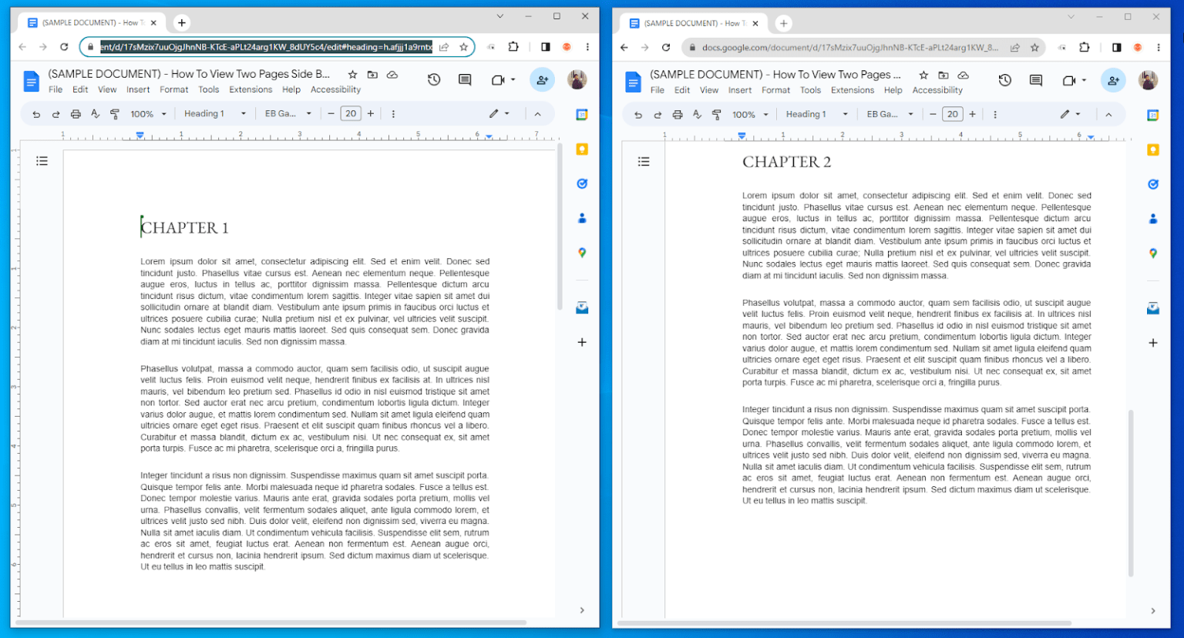Click Get add-ons plus in left window

coord(582,342)
